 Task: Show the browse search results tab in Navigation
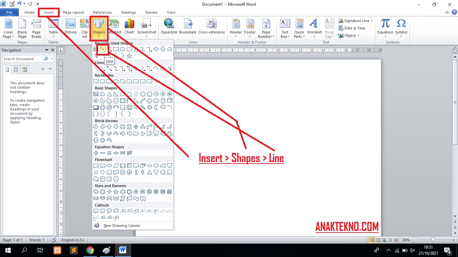click(x=24, y=69)
